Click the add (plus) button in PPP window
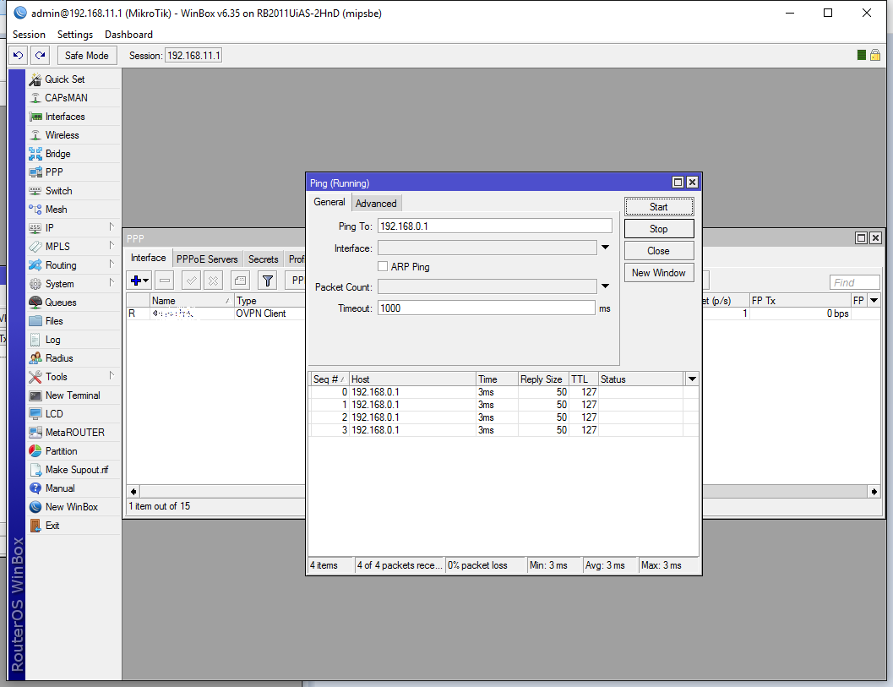 (139, 281)
